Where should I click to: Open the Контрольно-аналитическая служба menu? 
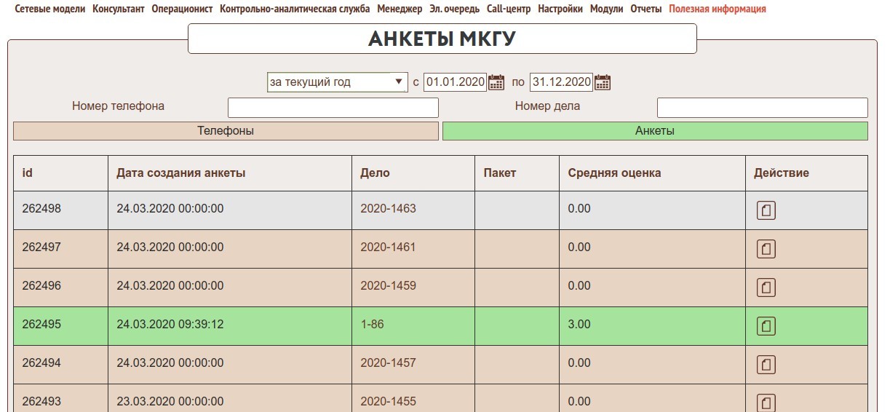(295, 9)
